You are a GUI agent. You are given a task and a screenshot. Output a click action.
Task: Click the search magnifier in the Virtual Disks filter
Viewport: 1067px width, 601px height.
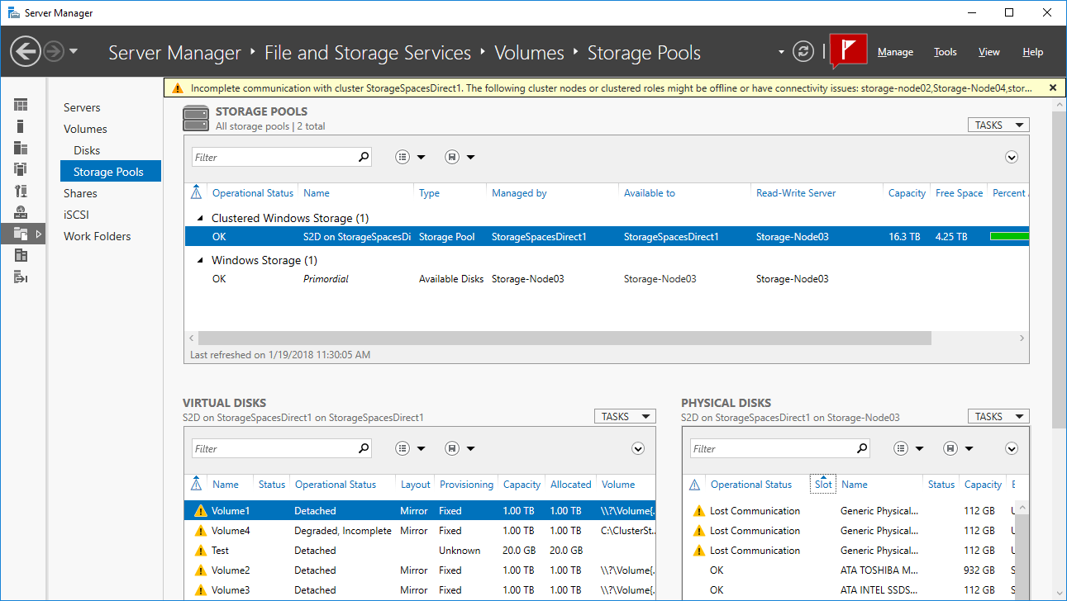click(362, 447)
